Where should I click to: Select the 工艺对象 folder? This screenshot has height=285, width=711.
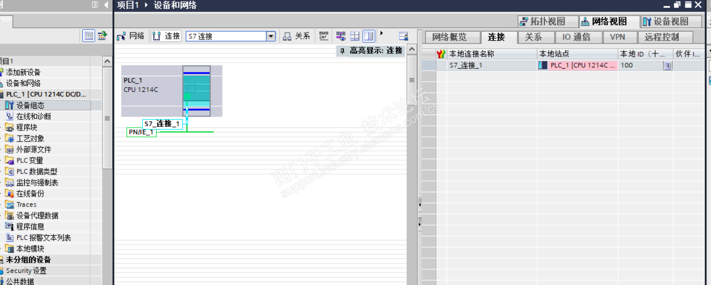coord(30,138)
